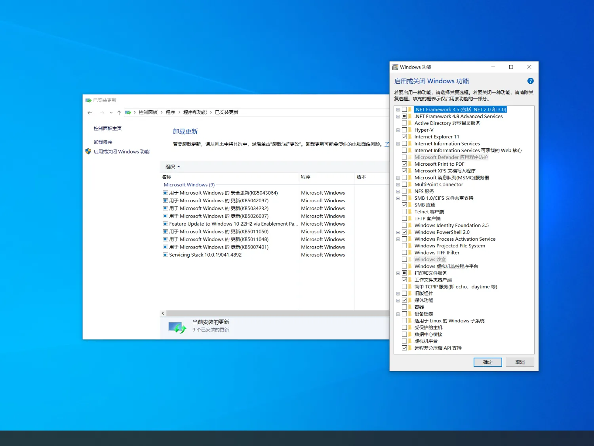This screenshot has width=594, height=446.
Task: Click the back navigation arrow
Action: pyautogui.click(x=90, y=113)
